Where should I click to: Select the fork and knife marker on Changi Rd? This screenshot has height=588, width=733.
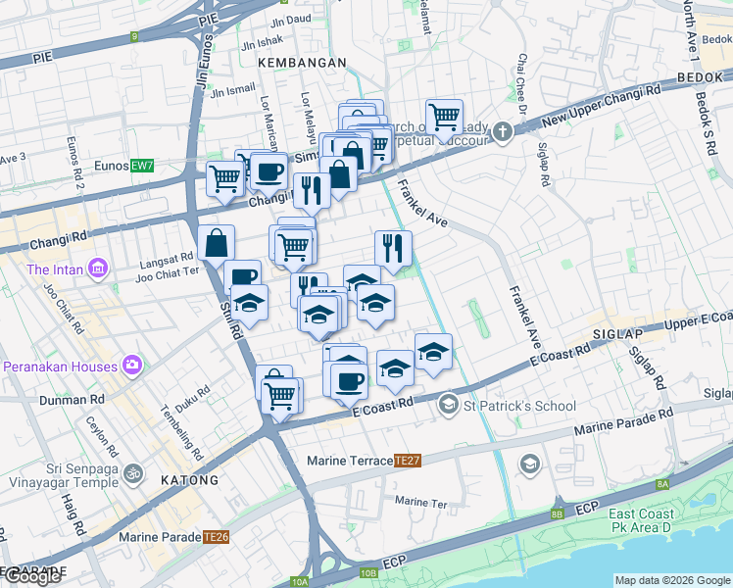coord(312,193)
